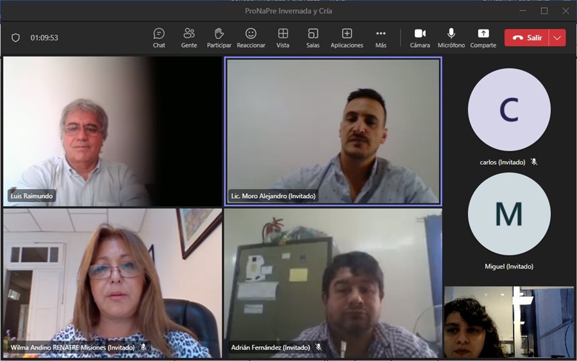
Task: Toggle the Cámara on or off
Action: click(x=420, y=37)
